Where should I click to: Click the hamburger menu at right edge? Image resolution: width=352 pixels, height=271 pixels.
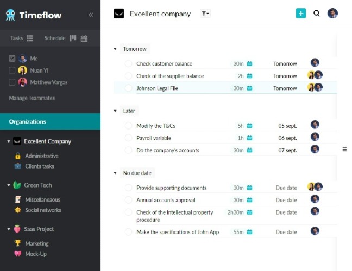[x=344, y=149]
